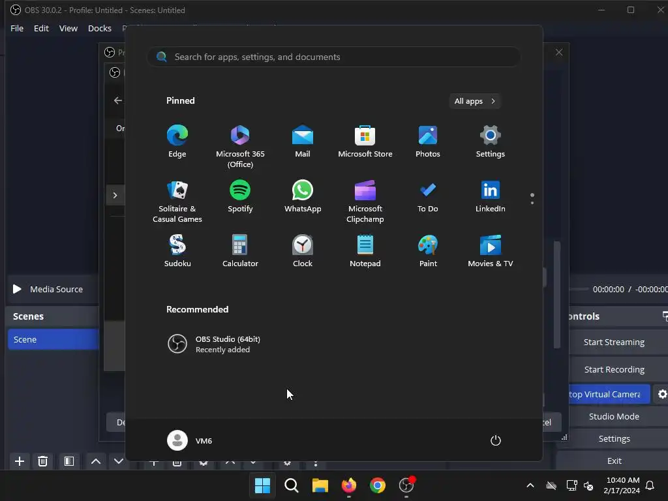
Task: Move scene up with arrow
Action: click(x=96, y=461)
